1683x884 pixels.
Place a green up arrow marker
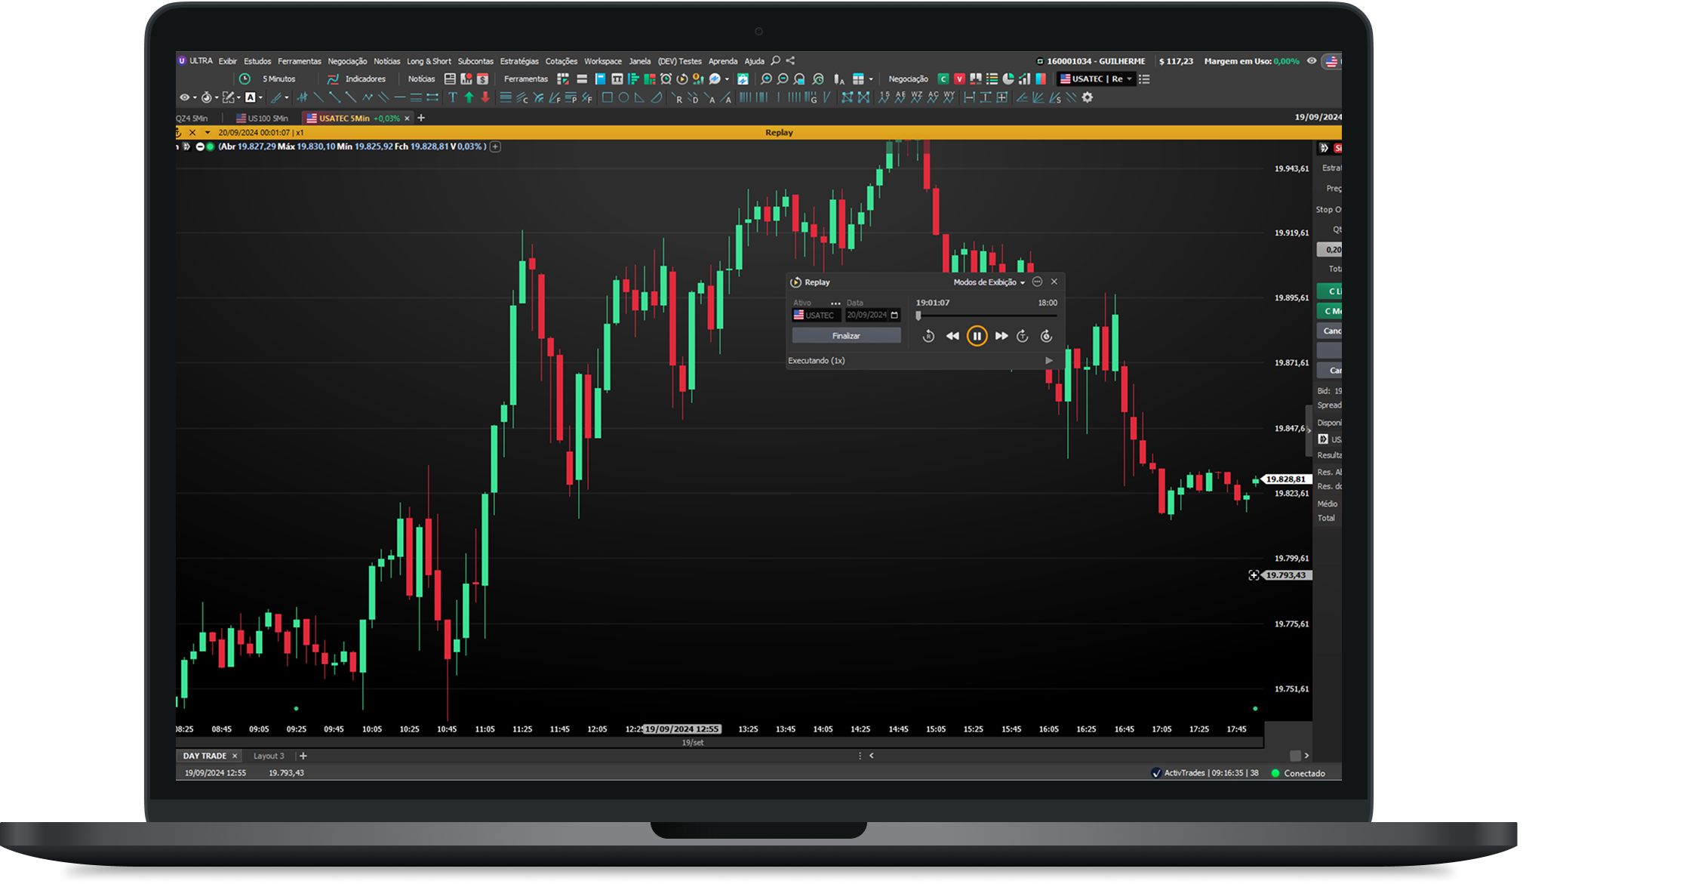point(469,97)
